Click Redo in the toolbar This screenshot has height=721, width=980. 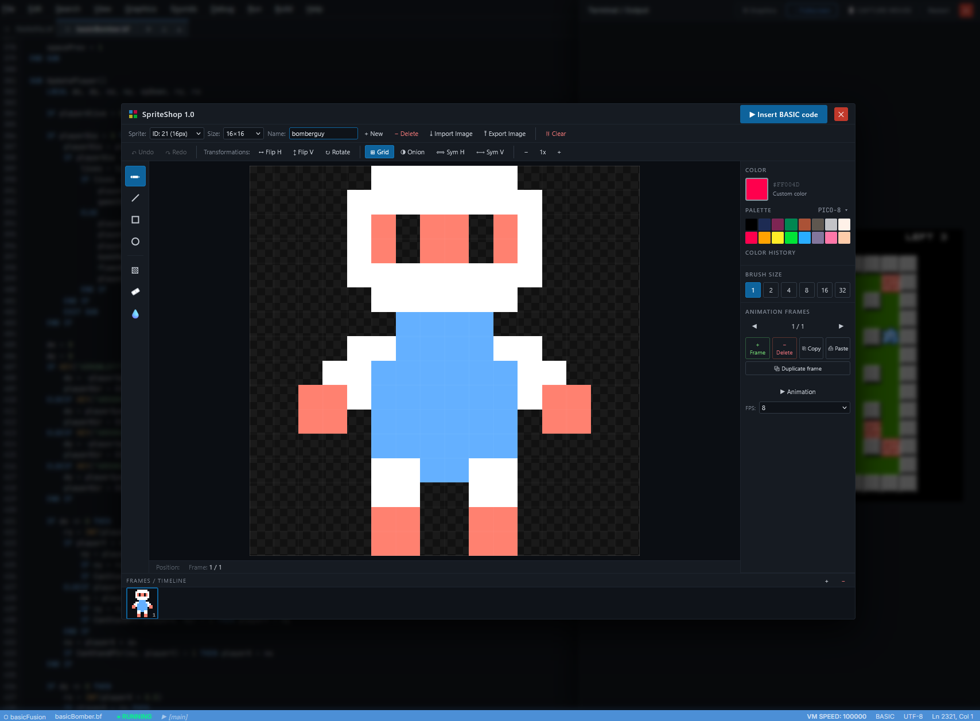click(x=176, y=152)
